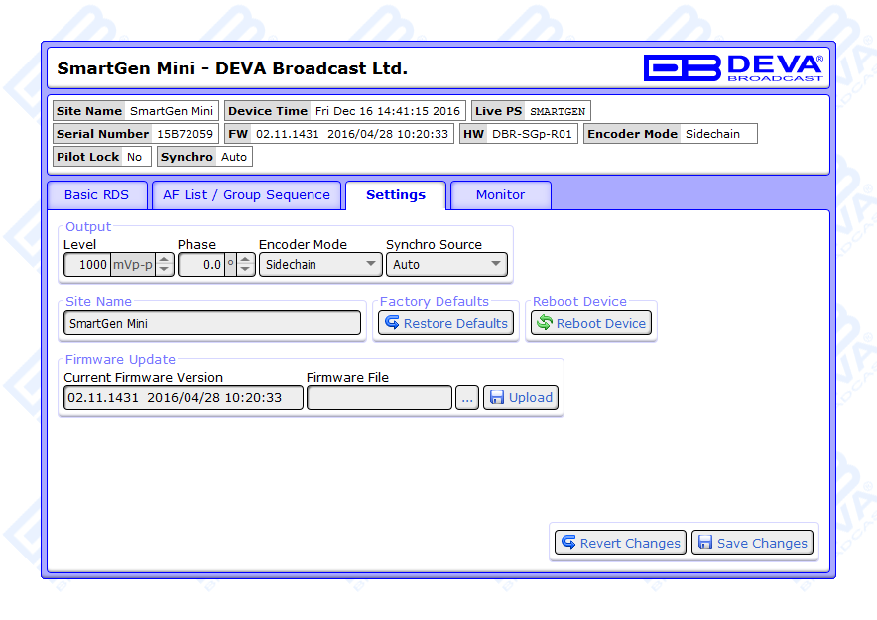Increase Level with the up arrow
The width and height of the screenshot is (877, 620).
pos(165,260)
